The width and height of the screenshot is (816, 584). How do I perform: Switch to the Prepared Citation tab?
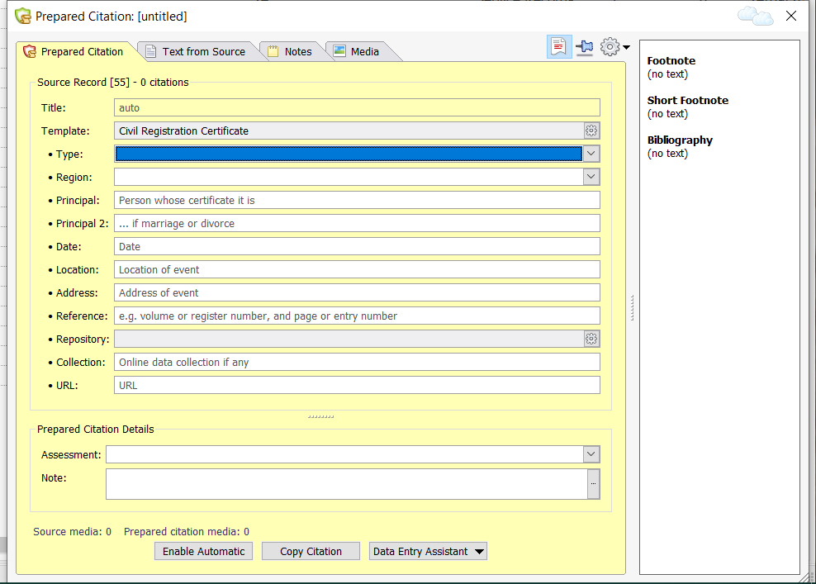(x=74, y=51)
